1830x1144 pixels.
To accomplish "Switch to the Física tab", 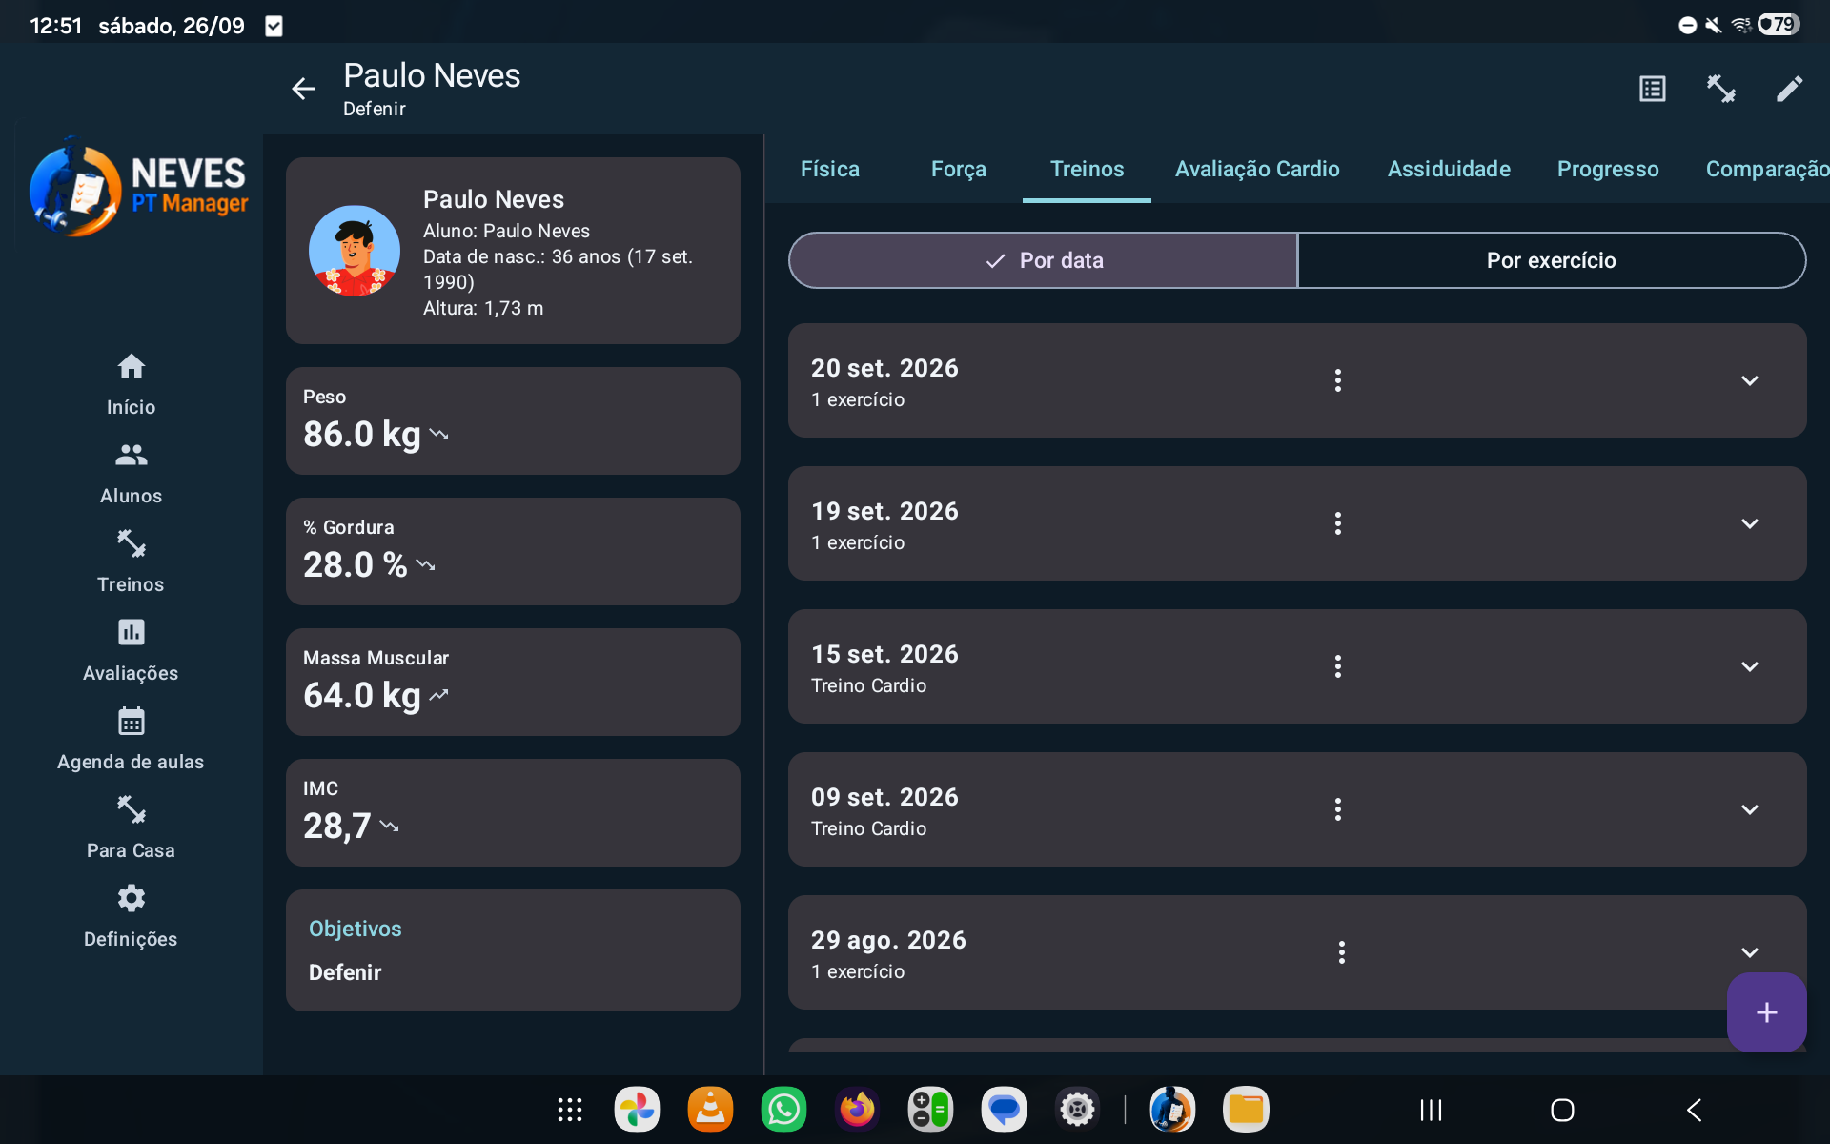I will pyautogui.click(x=829, y=169).
